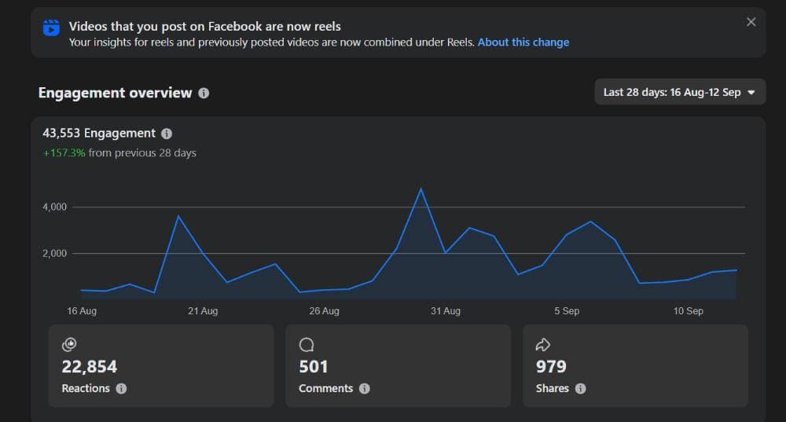Viewport: 786px width, 422px height.
Task: Click the Reels icon in the banner
Action: [x=51, y=28]
